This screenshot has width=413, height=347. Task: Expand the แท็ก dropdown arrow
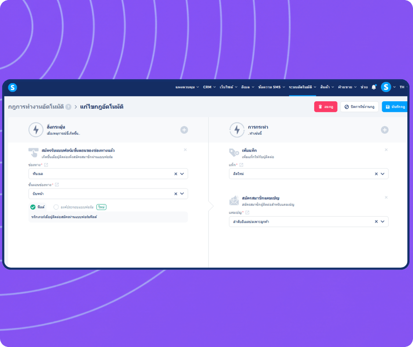pos(382,174)
